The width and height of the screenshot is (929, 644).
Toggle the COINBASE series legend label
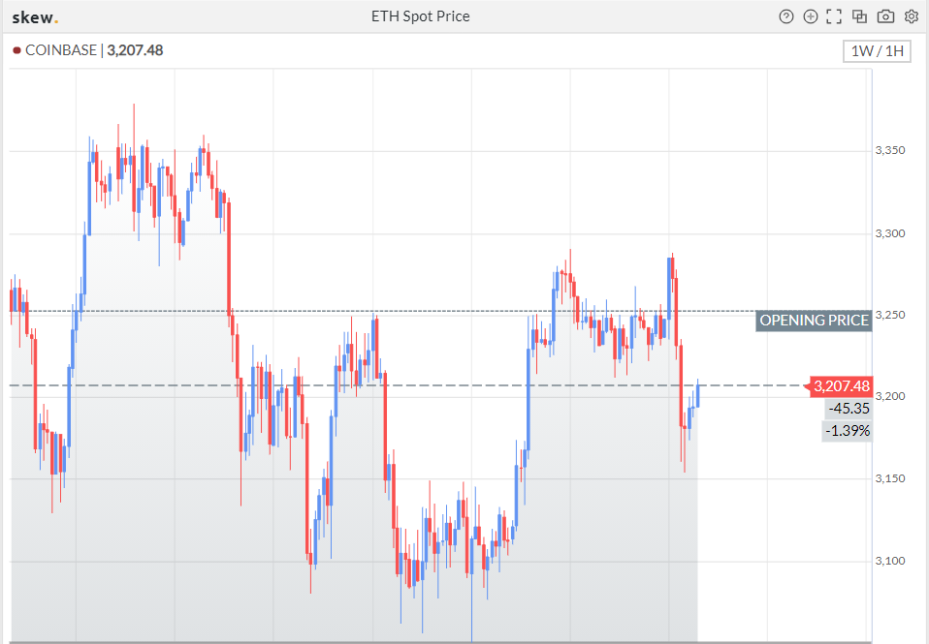[61, 50]
